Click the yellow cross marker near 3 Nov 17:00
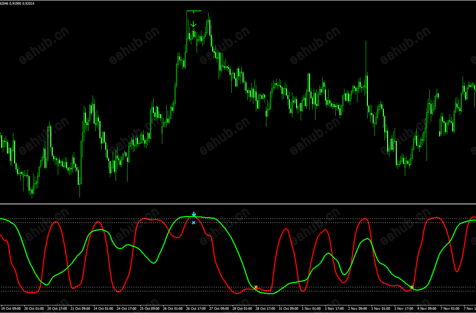This screenshot has height=313, width=476. [412, 287]
